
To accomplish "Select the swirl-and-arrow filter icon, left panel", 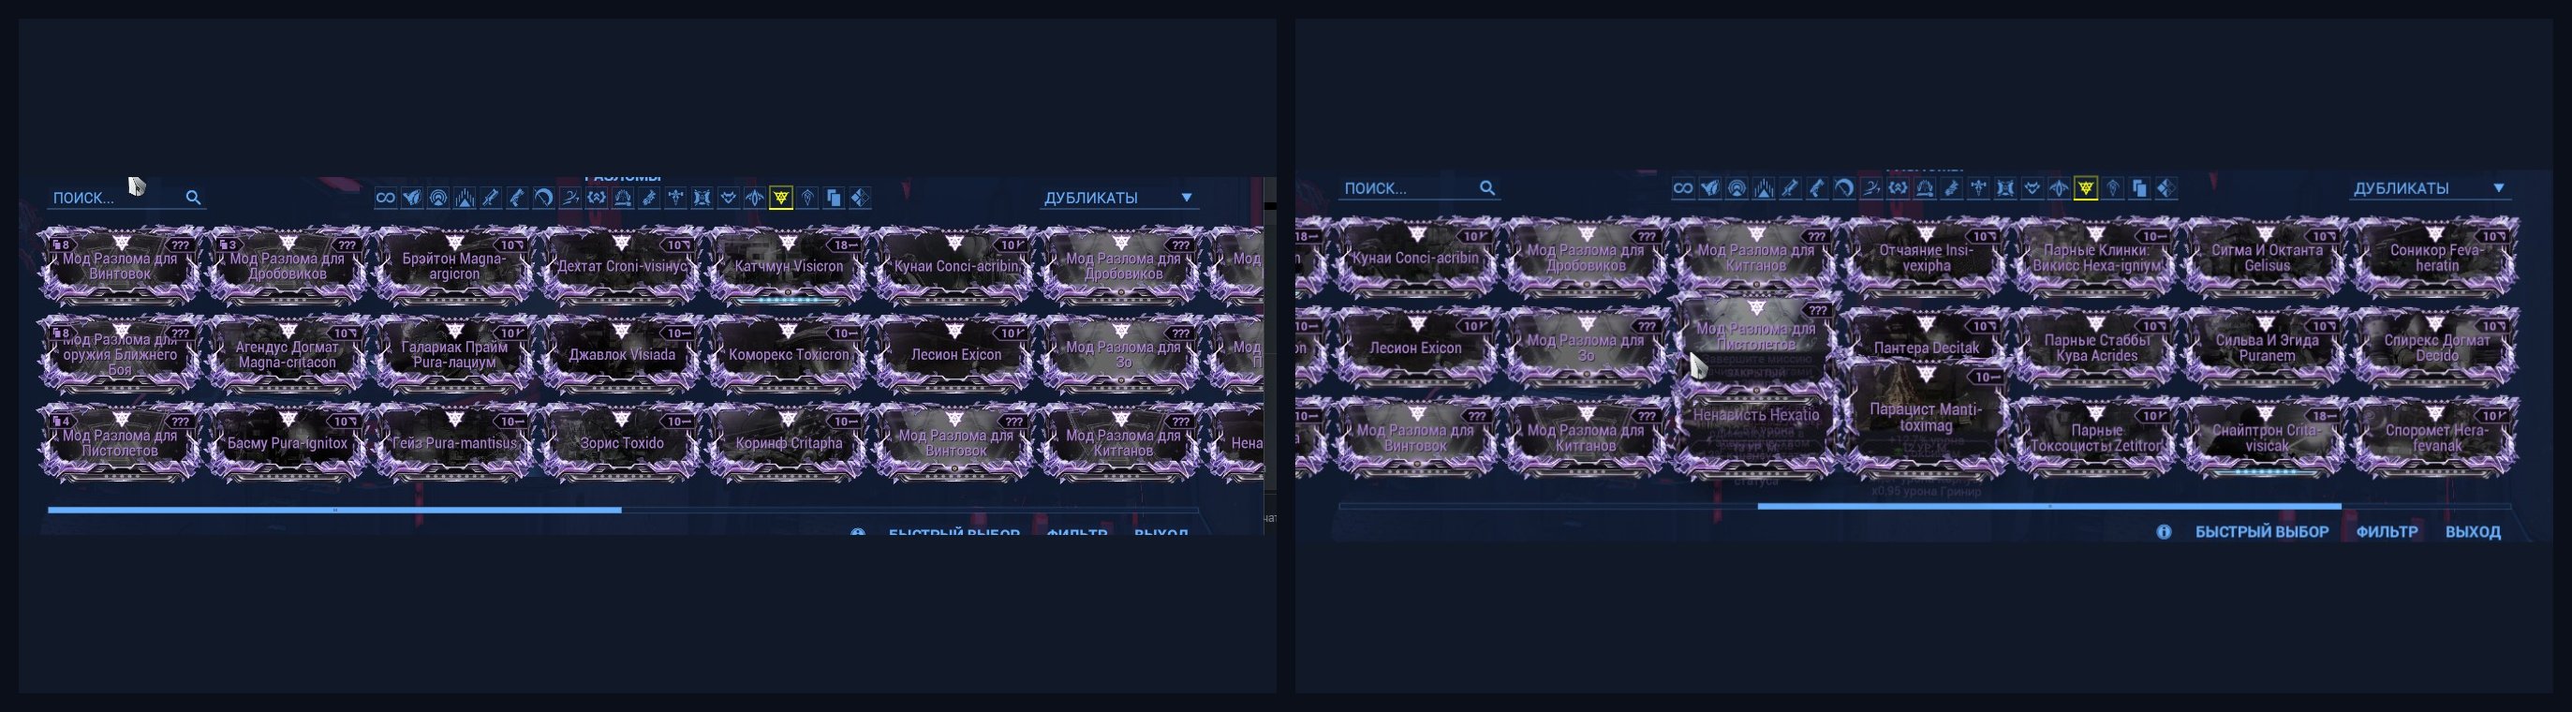I will click(570, 198).
